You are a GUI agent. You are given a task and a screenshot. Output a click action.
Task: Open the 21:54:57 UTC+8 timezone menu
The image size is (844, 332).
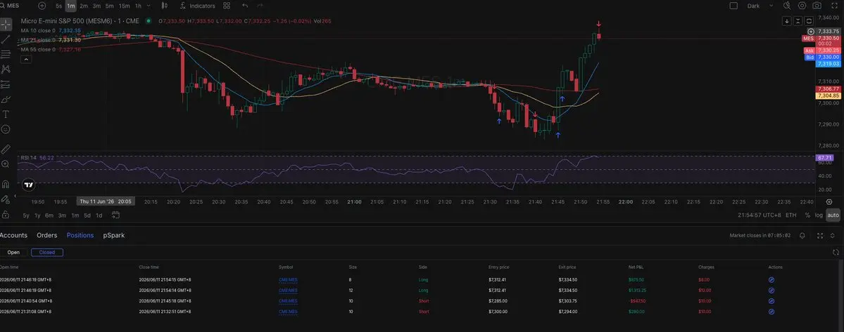pos(759,215)
